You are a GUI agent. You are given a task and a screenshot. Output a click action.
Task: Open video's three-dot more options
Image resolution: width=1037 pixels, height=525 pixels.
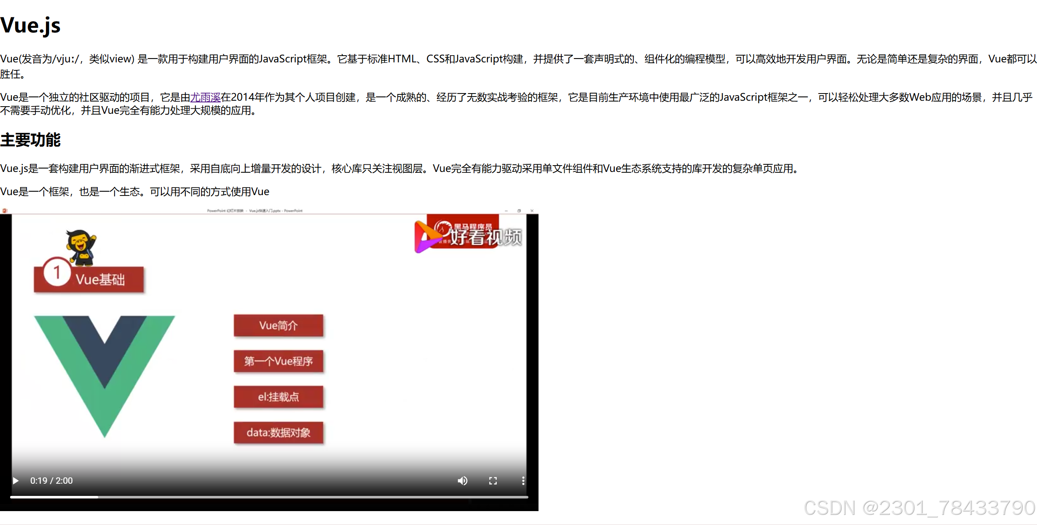(x=523, y=481)
